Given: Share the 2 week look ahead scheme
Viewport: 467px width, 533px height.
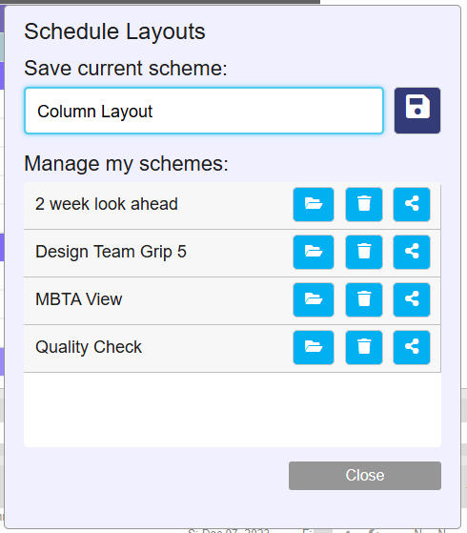Looking at the screenshot, I should coord(412,204).
